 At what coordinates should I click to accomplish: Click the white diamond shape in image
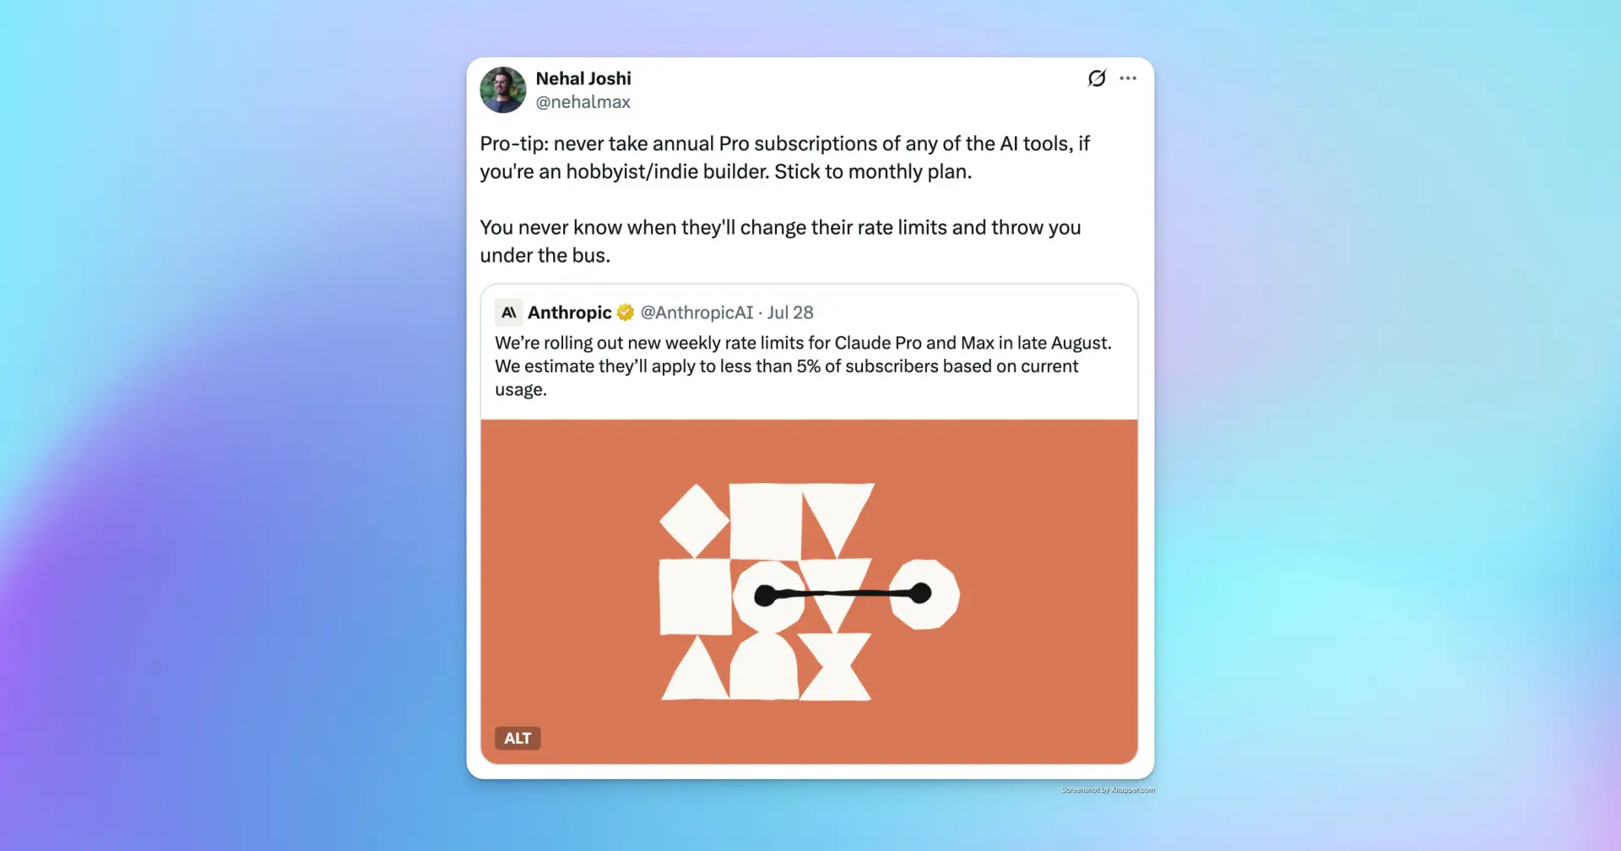[694, 521]
